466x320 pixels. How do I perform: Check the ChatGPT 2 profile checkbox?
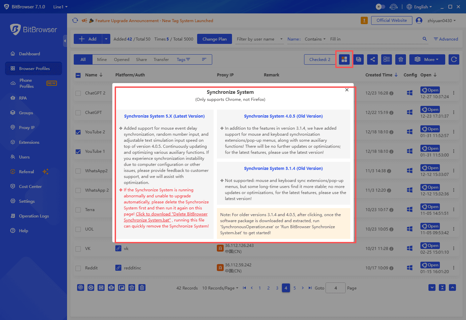click(78, 93)
